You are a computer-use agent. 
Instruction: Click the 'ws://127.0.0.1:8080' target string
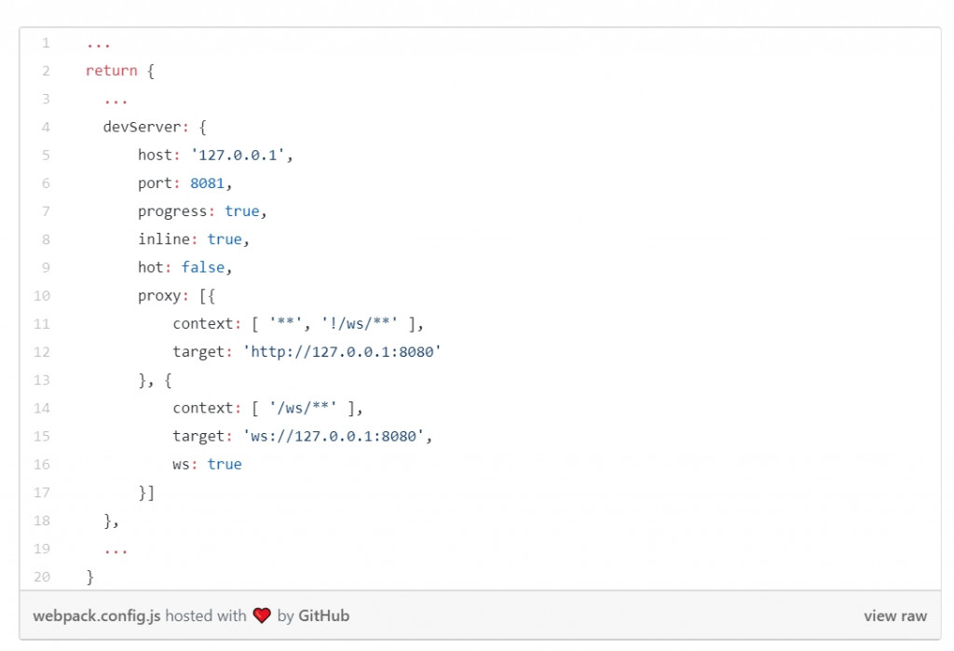(x=333, y=436)
